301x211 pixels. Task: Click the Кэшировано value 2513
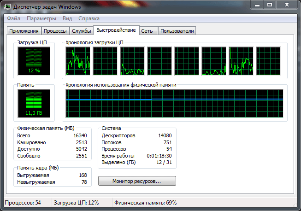tap(82, 142)
